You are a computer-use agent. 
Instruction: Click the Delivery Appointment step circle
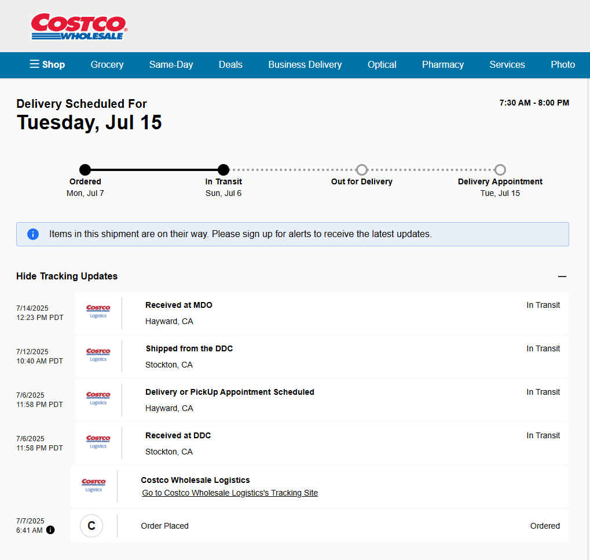point(500,170)
